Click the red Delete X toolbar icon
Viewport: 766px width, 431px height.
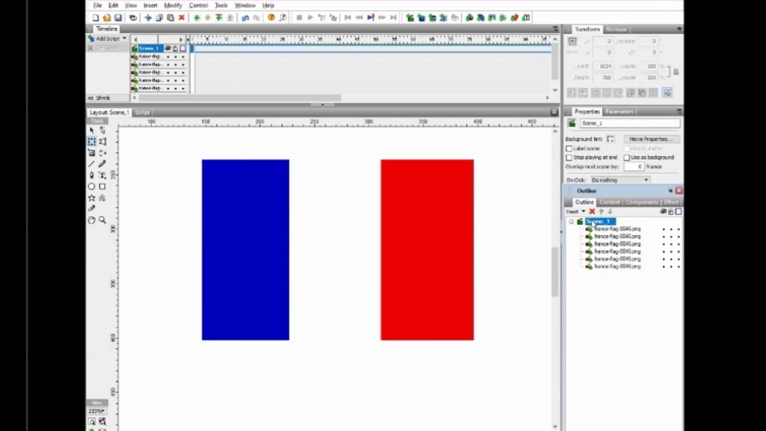coord(181,18)
